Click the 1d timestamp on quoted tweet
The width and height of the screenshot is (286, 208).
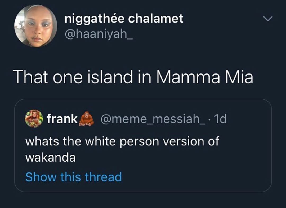coord(221,119)
